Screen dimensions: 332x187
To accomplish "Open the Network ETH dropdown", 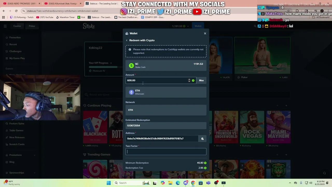I will [166, 110].
